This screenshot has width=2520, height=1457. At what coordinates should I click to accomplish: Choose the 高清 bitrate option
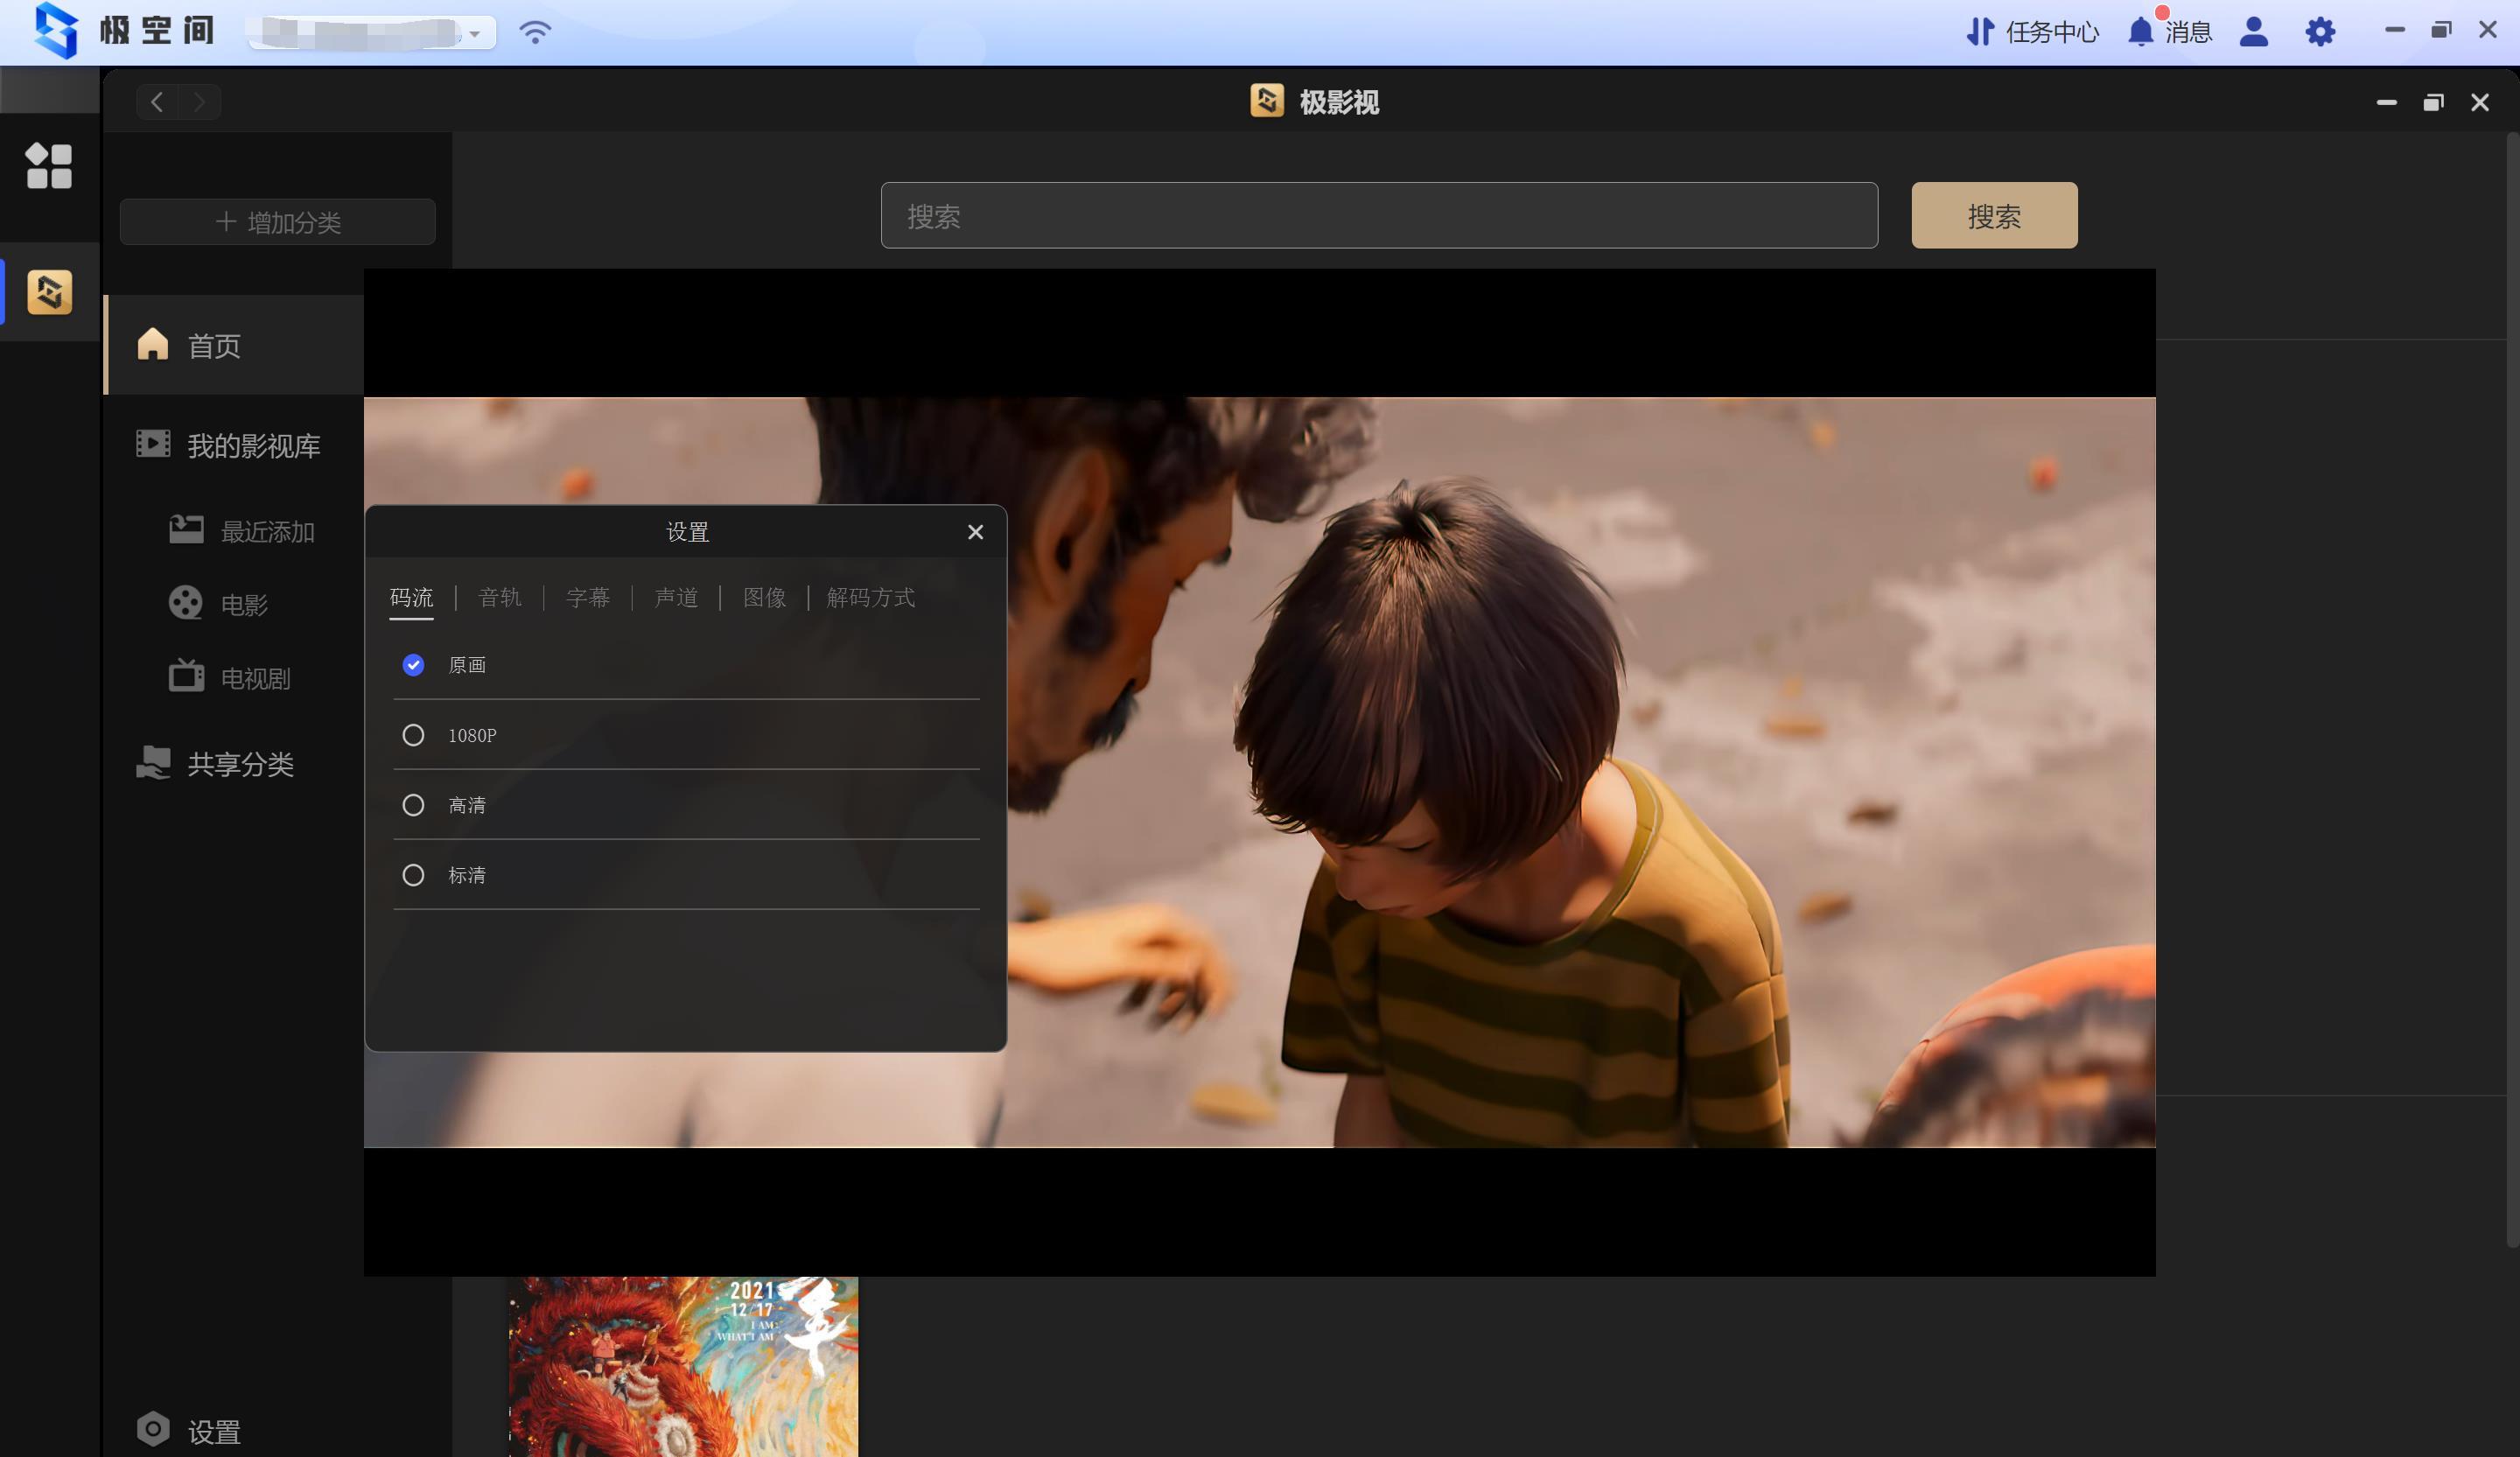click(x=413, y=805)
